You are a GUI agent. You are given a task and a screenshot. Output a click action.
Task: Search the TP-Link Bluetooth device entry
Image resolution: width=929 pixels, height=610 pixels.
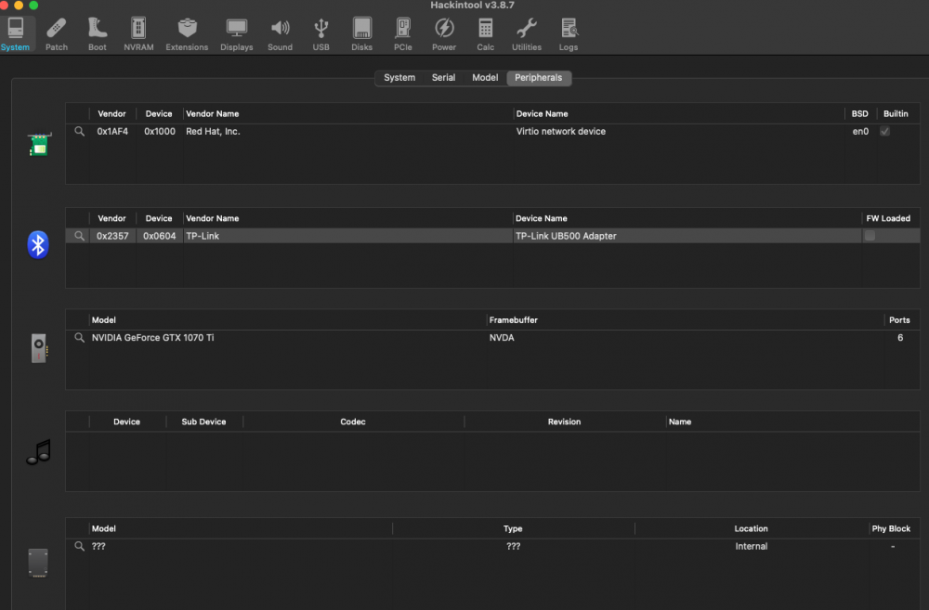pos(79,236)
